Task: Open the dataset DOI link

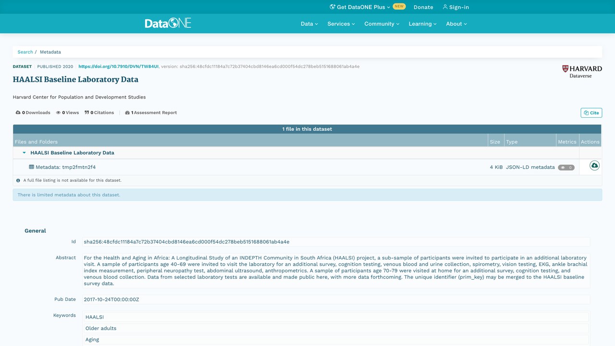Action: 119,66
